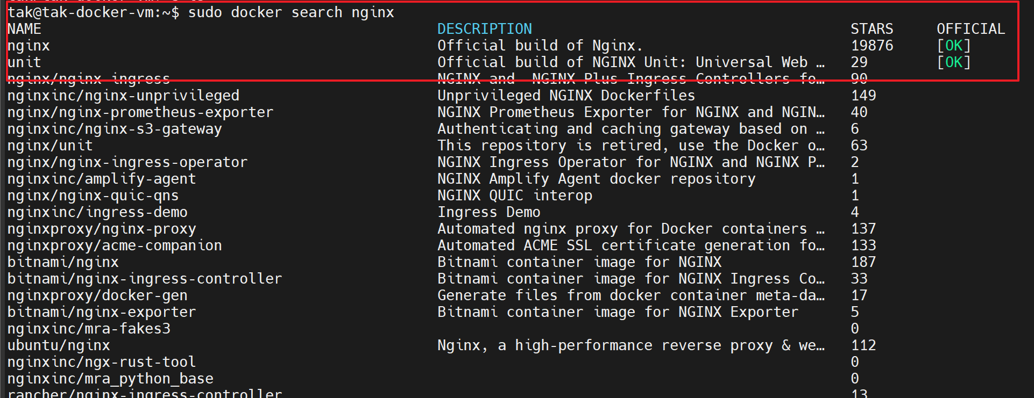This screenshot has height=398, width=1034.
Task: Click star count 63
Action: coord(859,146)
